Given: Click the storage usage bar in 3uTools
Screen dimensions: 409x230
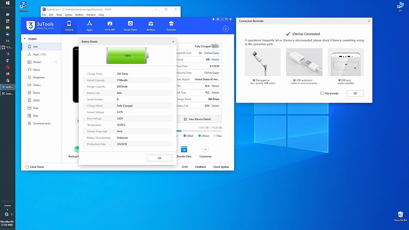Looking at the screenshot, I should [199, 131].
